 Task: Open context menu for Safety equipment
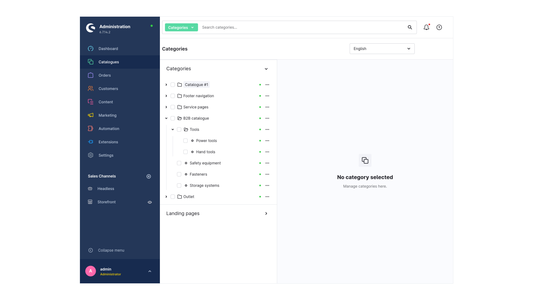[x=267, y=163]
